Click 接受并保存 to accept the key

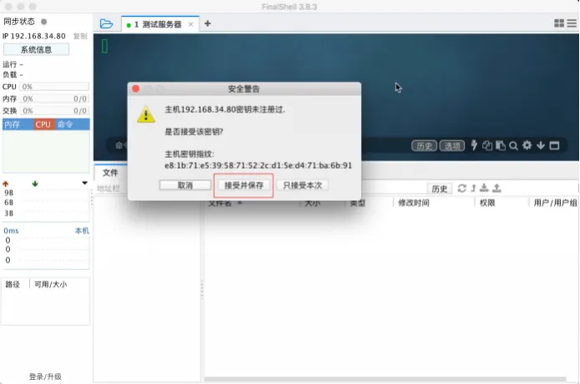click(x=244, y=185)
